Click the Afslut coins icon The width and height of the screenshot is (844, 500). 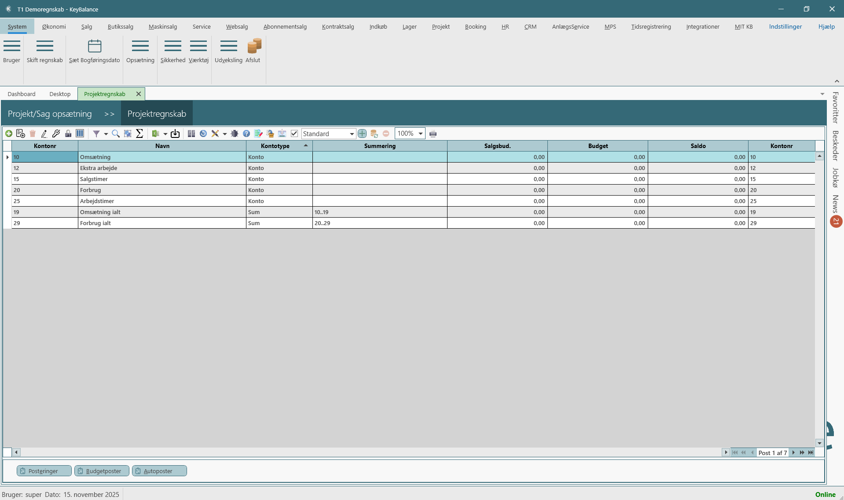254,46
